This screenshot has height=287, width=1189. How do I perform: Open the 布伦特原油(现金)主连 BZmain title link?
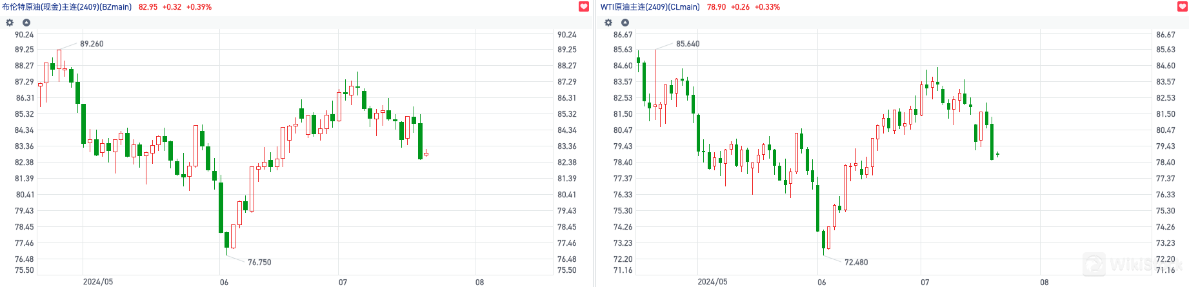[x=66, y=7]
